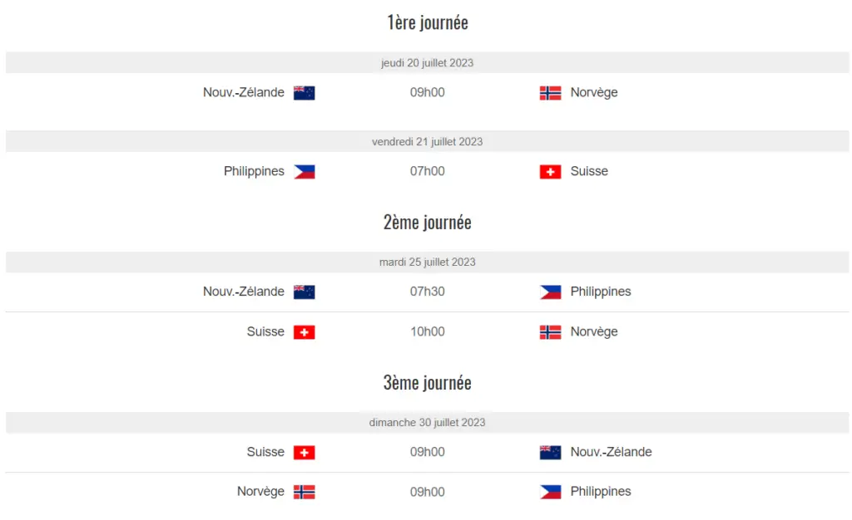Click Norway flag next to Norvège on 20 juillet
Screen dimensions: 852x520
pyautogui.click(x=550, y=93)
